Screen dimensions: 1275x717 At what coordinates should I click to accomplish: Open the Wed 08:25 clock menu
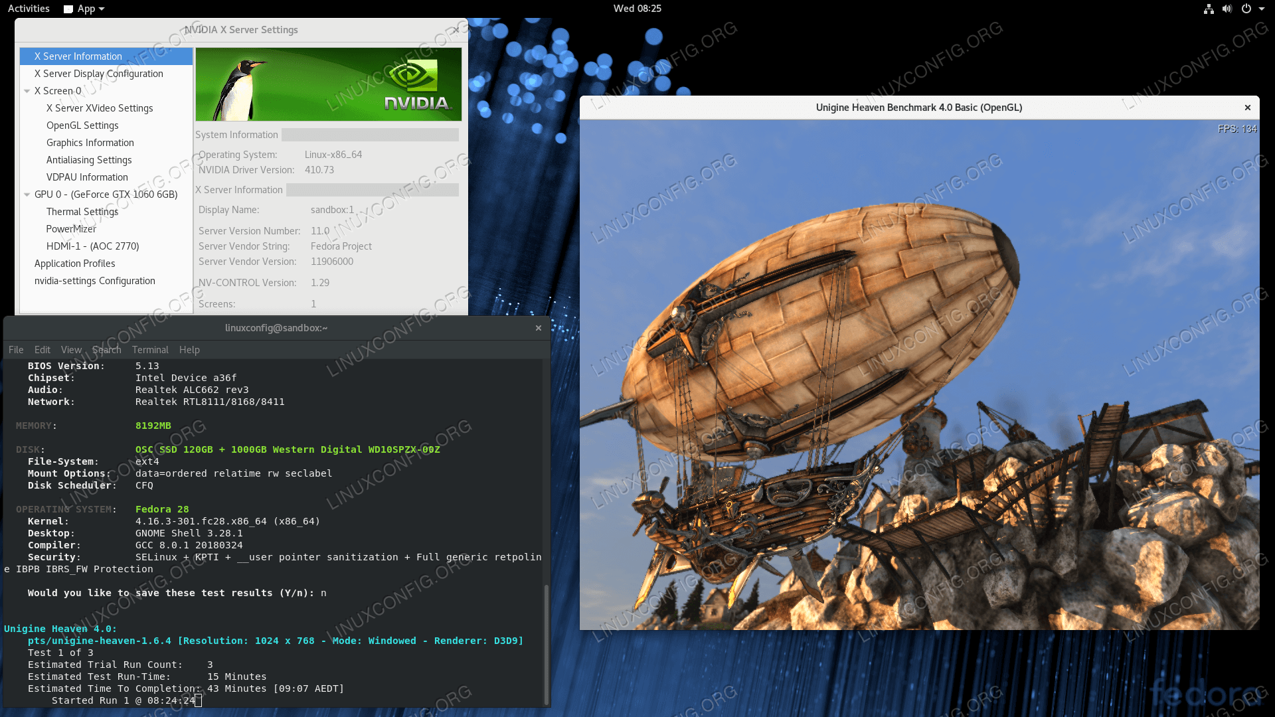637,9
